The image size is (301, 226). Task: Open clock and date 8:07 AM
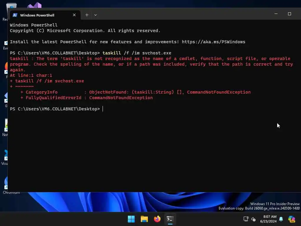(x=268, y=219)
